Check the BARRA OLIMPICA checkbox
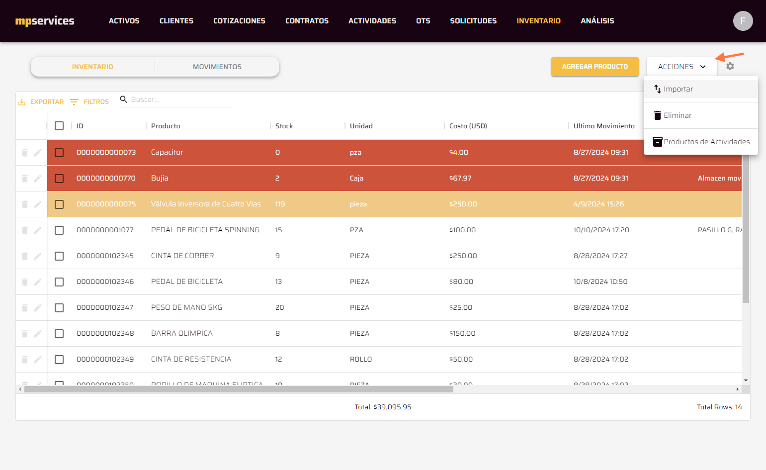Image resolution: width=766 pixels, height=470 pixels. pos(59,334)
